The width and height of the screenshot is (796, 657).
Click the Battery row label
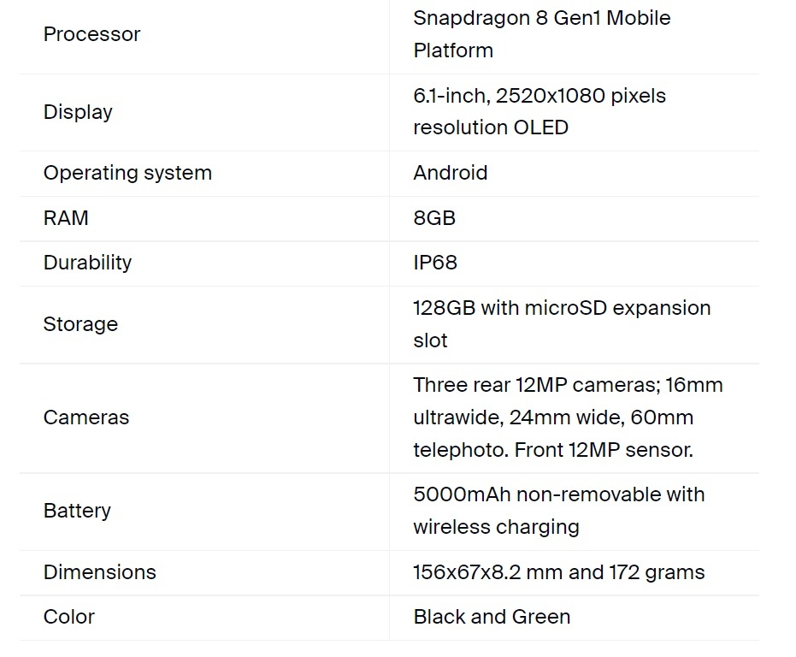point(77,511)
